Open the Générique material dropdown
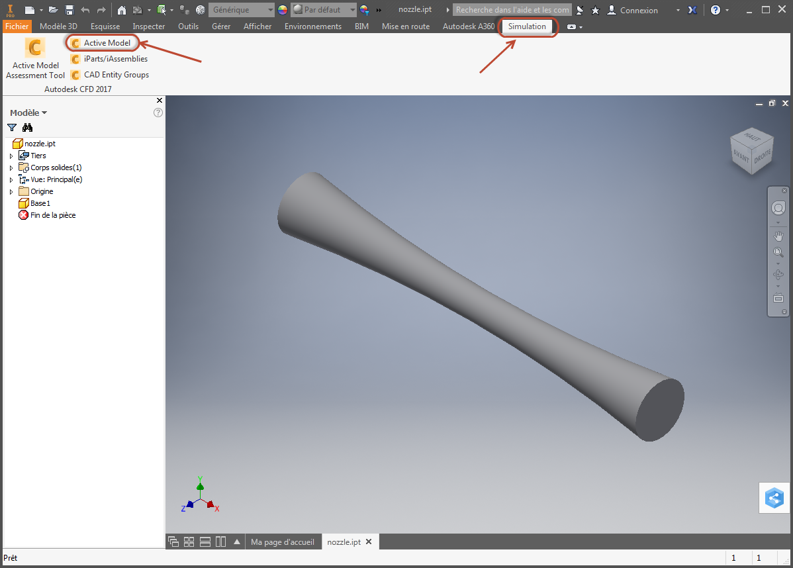This screenshot has width=793, height=568. [x=241, y=10]
